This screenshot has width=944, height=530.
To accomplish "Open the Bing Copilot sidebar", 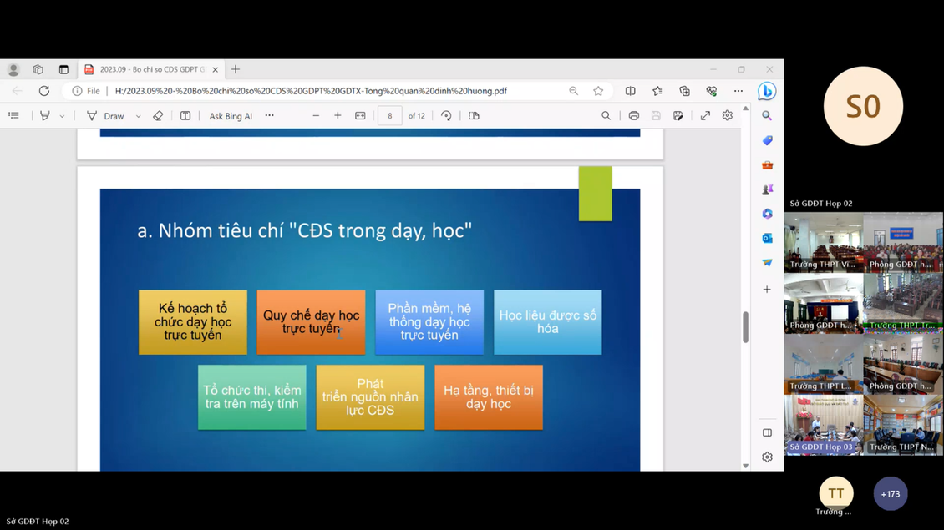I will coord(766,91).
